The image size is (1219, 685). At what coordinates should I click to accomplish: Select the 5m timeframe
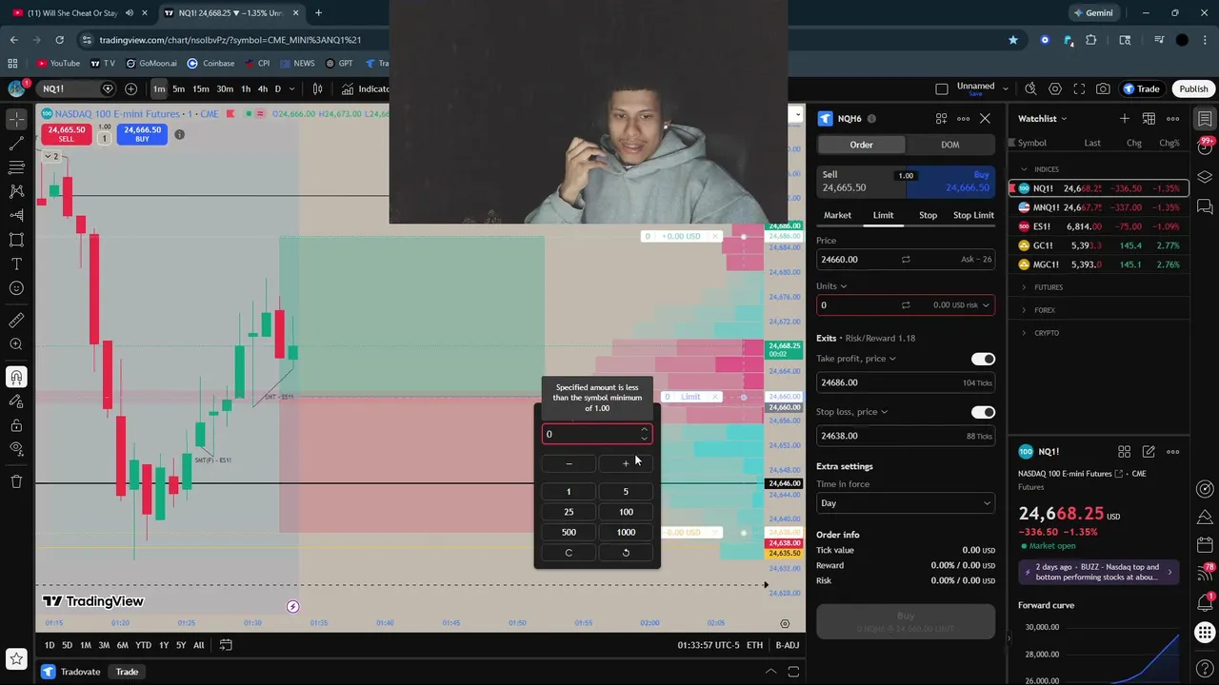pos(178,88)
